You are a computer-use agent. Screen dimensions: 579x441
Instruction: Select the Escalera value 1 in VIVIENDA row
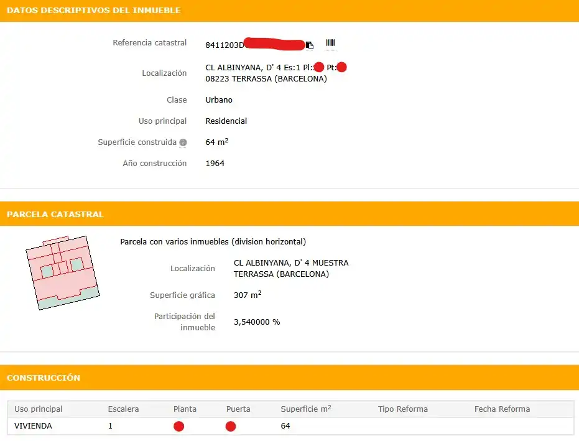coord(110,426)
